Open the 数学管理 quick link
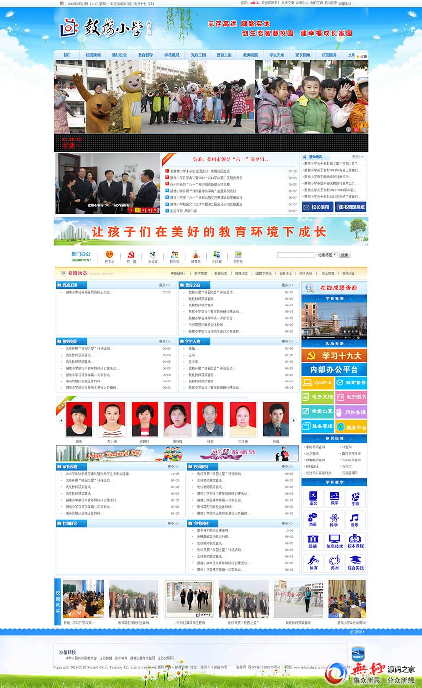This screenshot has width=422, height=688. (201, 273)
